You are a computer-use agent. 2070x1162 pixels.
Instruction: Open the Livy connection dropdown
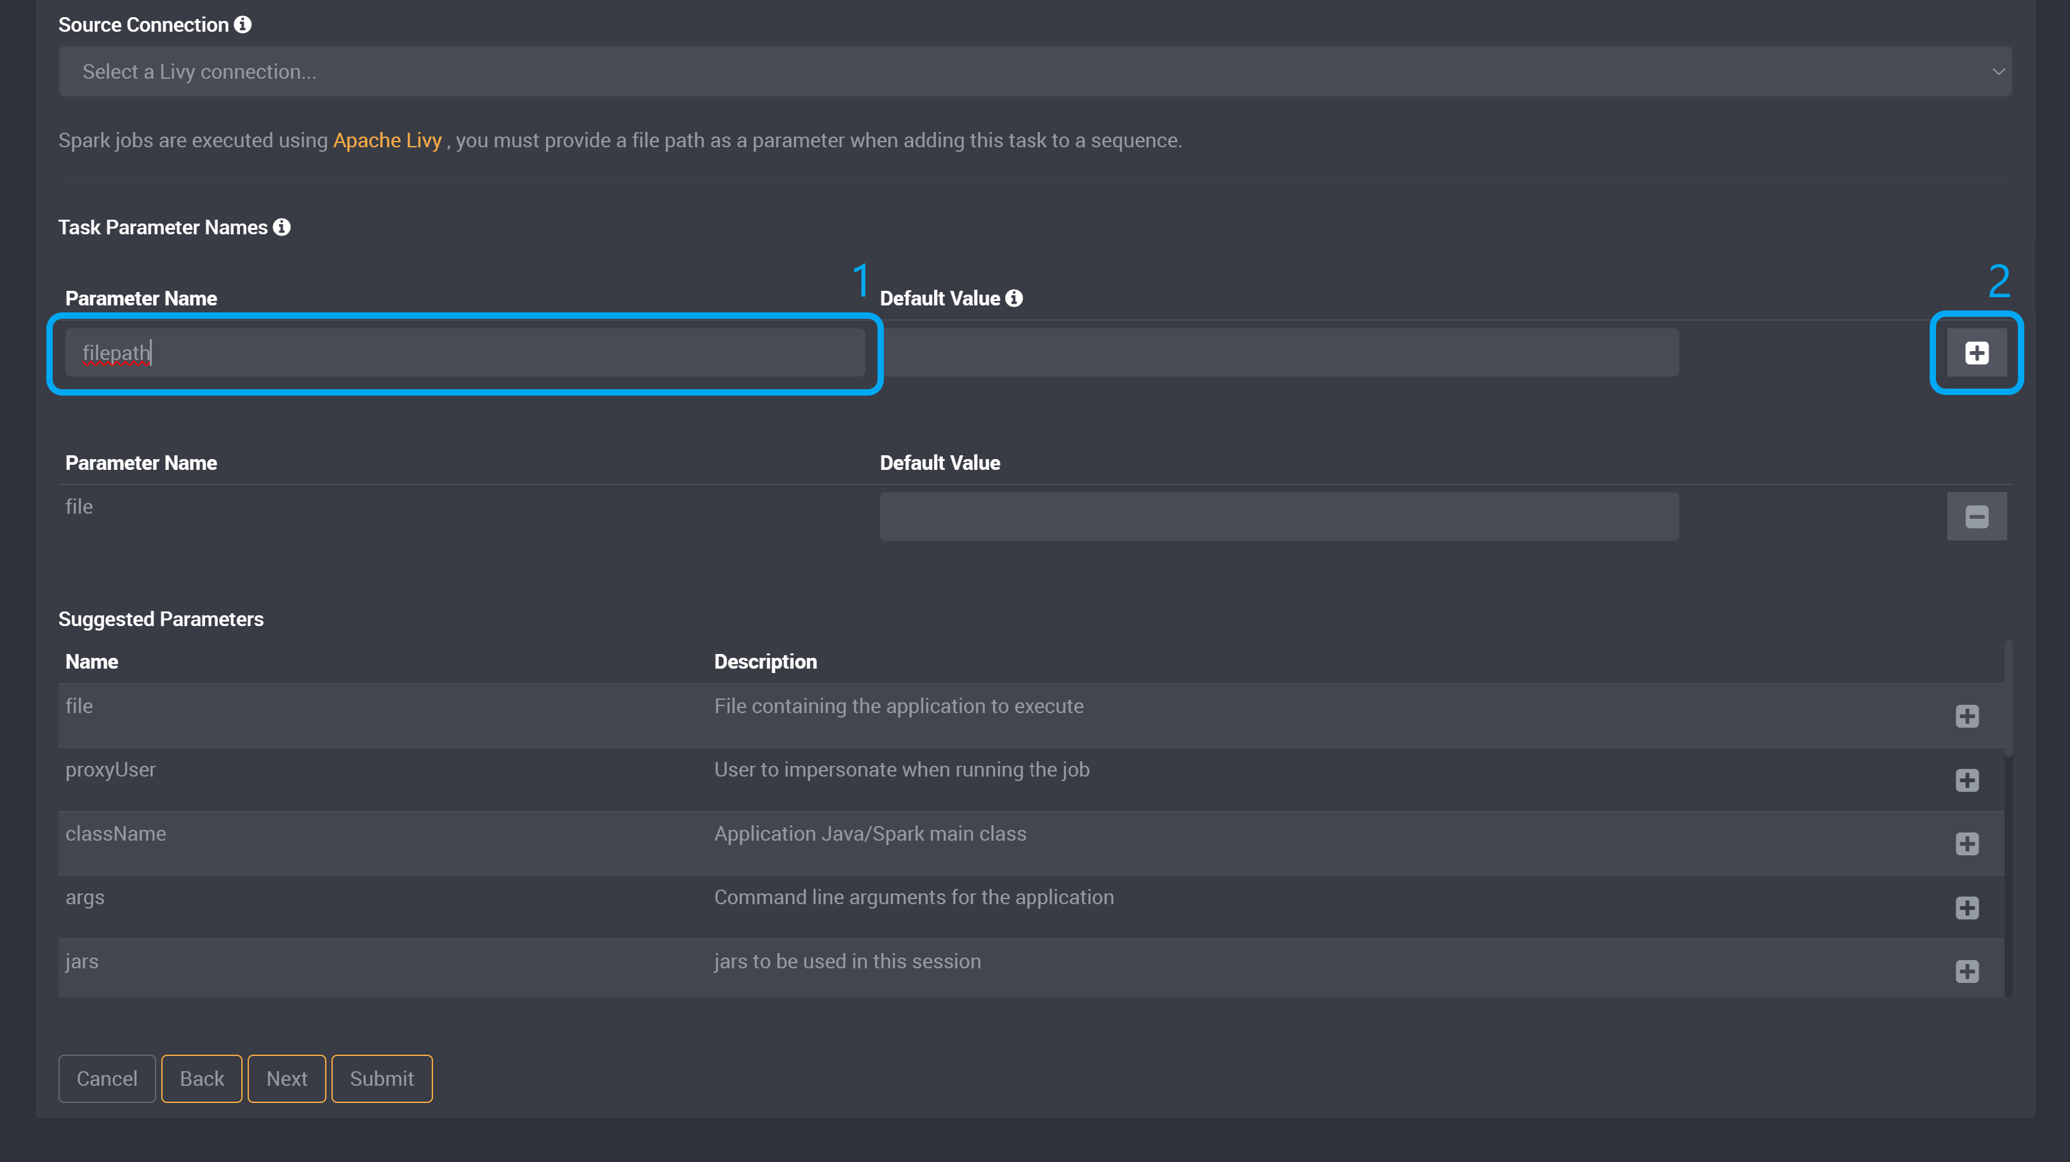click(x=1035, y=72)
